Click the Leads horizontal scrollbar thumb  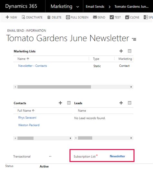coord(85,138)
